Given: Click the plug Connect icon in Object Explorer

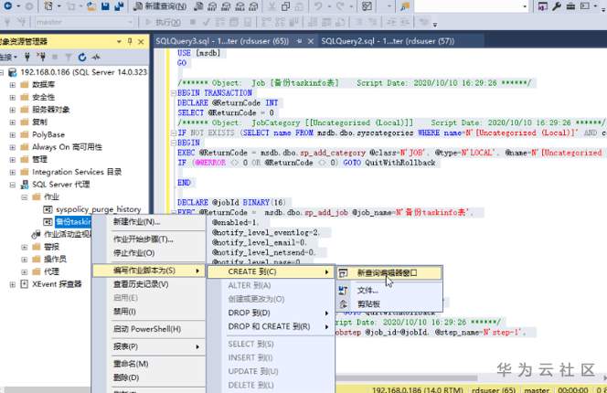Looking at the screenshot, I should [27, 58].
